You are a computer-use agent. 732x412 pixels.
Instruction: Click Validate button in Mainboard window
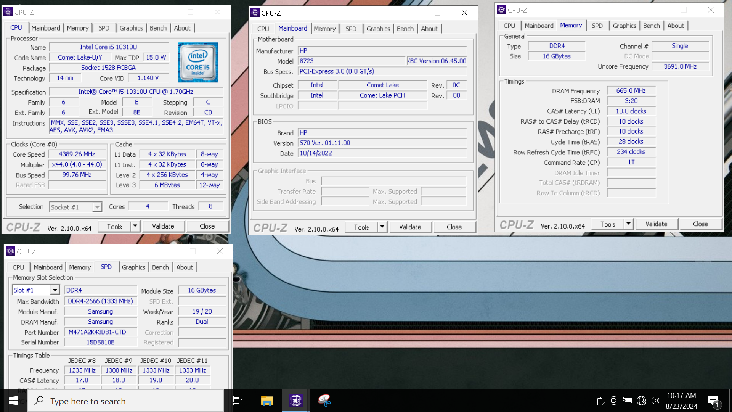[x=410, y=227]
